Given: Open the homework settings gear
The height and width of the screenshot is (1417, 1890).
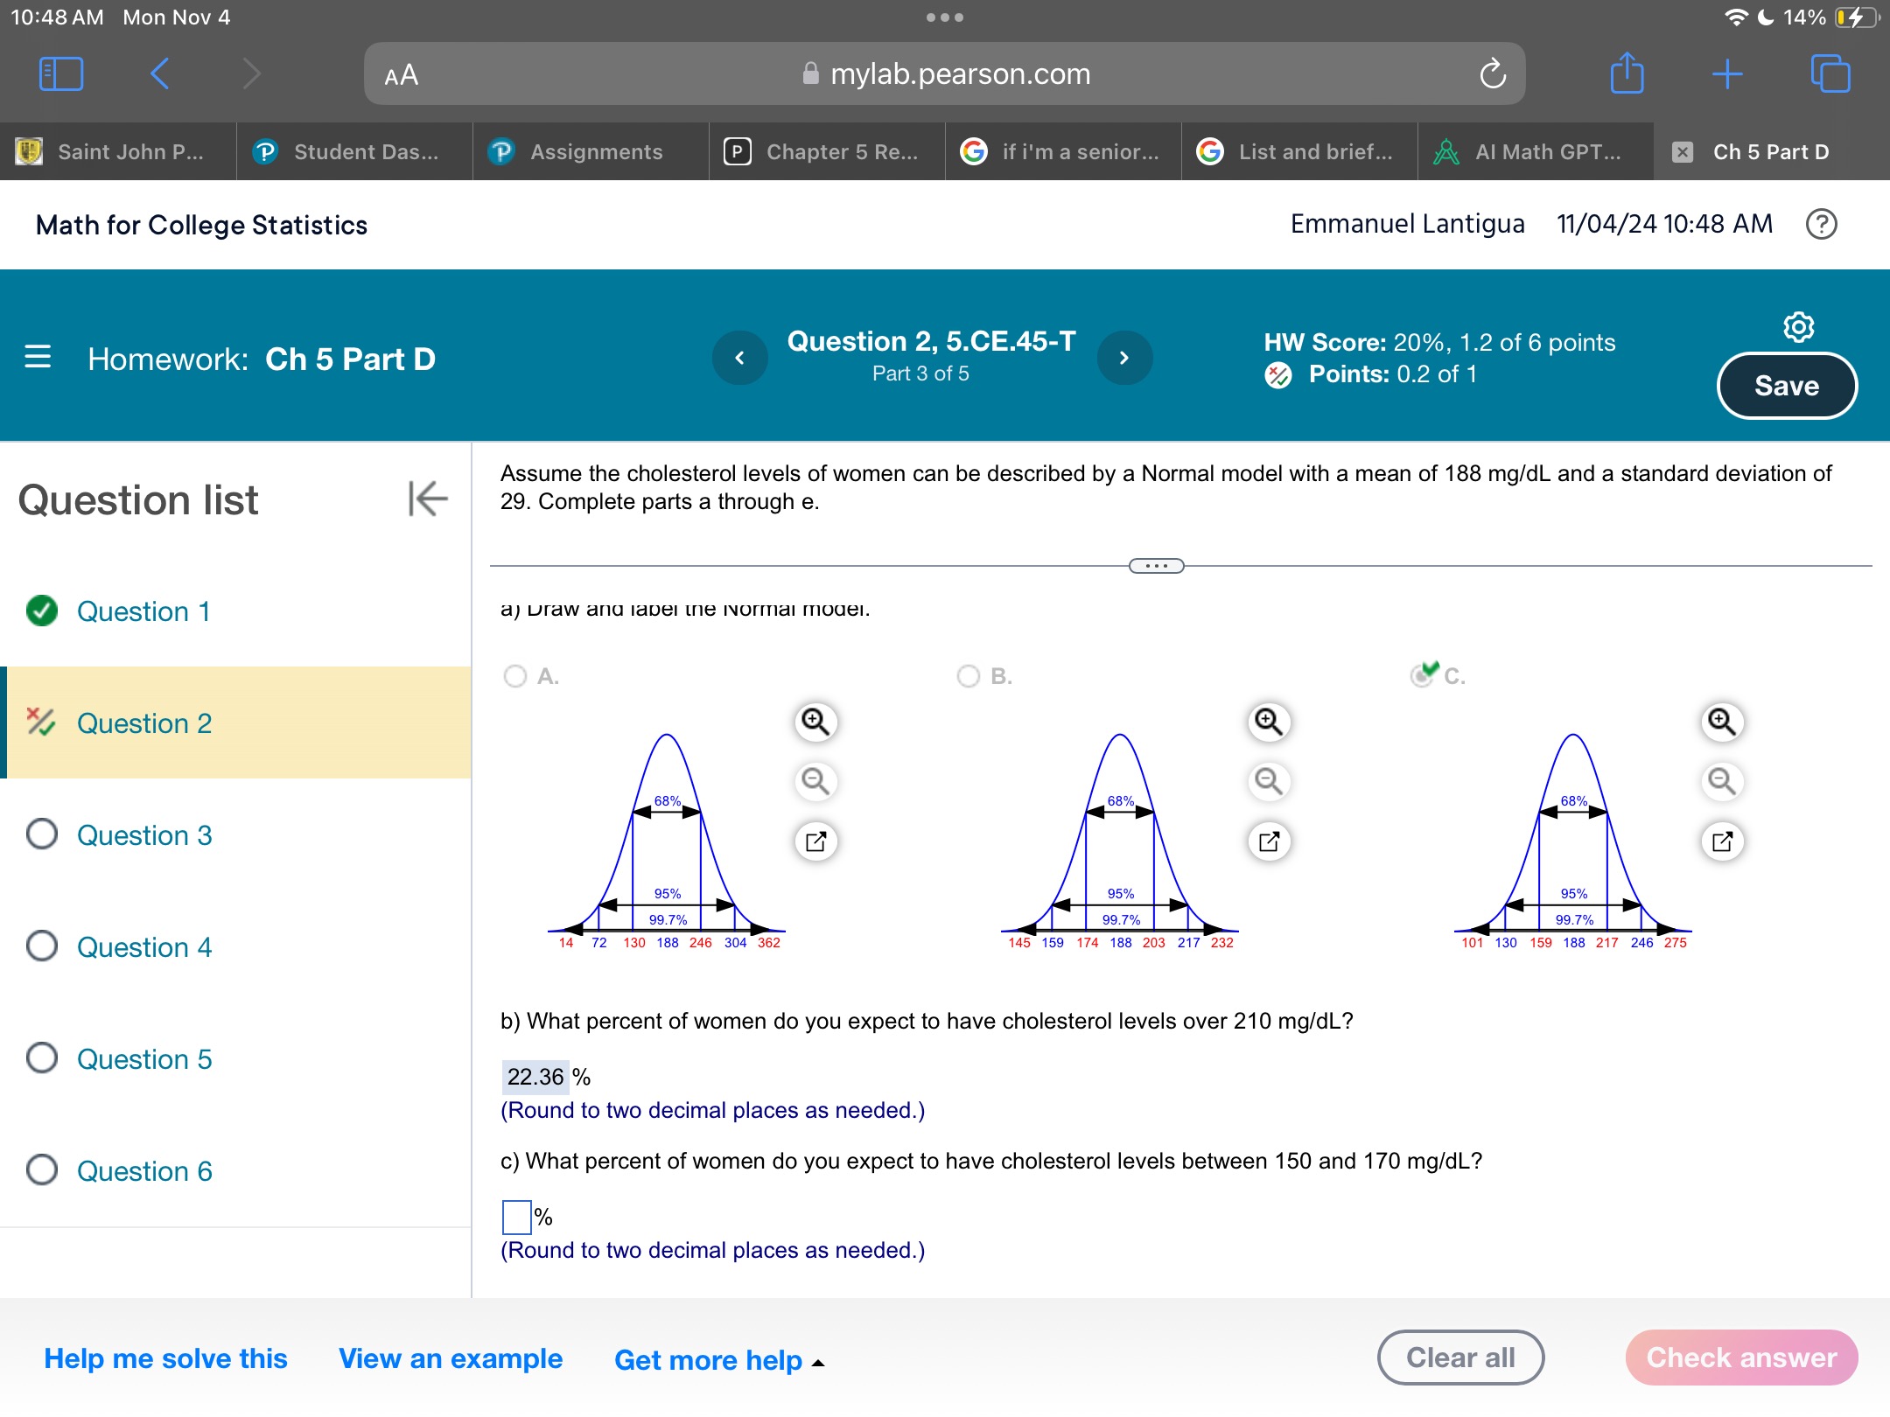Looking at the screenshot, I should [x=1798, y=327].
